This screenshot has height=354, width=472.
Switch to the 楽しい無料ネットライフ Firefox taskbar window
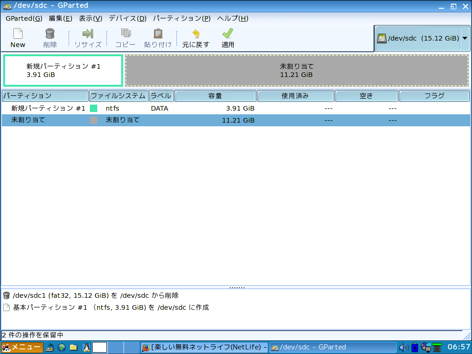(204, 348)
